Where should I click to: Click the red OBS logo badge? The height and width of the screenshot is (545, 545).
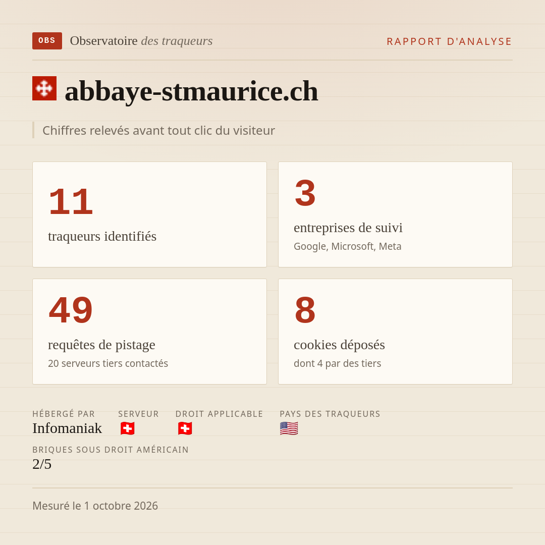[47, 41]
